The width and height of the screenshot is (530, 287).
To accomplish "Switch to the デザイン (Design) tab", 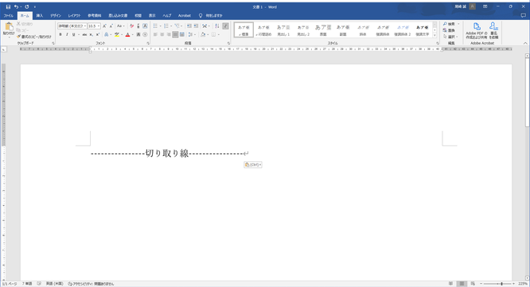I will coord(56,16).
